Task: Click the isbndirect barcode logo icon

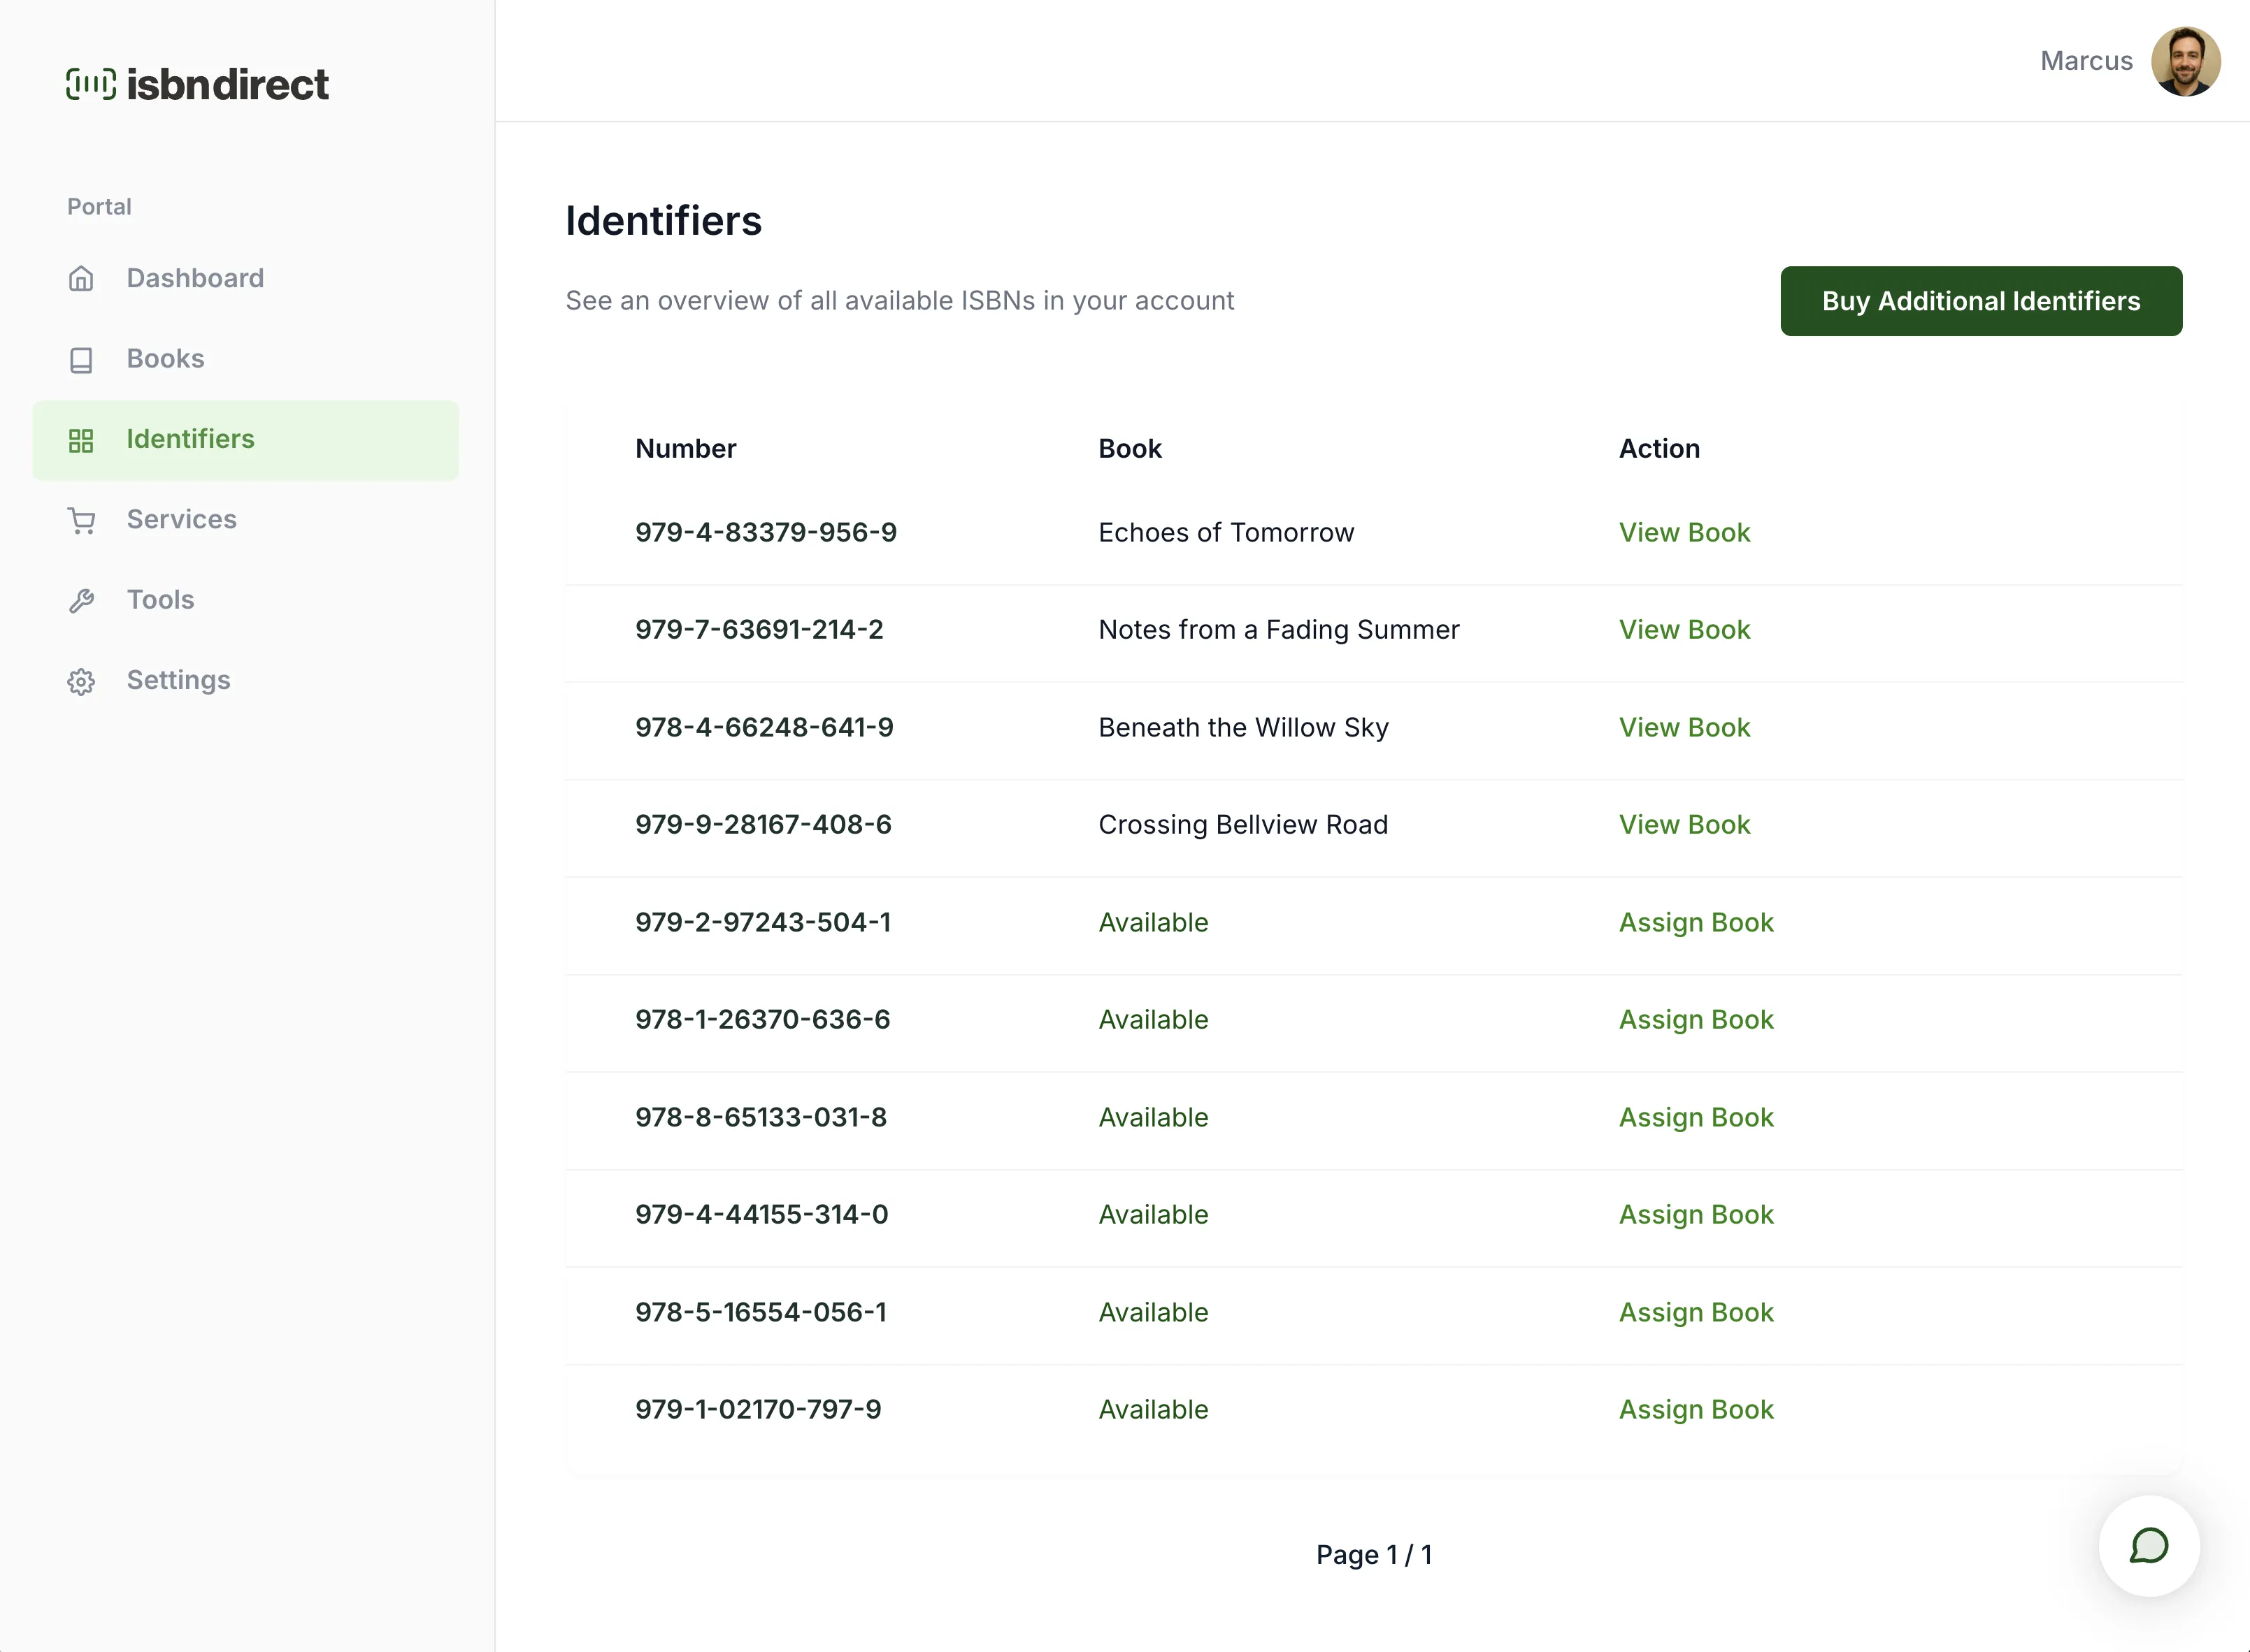Action: [x=91, y=84]
